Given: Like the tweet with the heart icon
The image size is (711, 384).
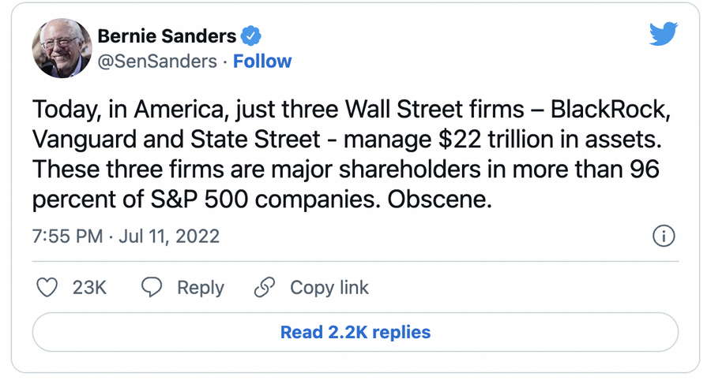Looking at the screenshot, I should point(47,288).
